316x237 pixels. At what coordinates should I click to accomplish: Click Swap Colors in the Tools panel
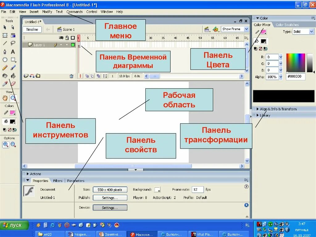click(15, 130)
